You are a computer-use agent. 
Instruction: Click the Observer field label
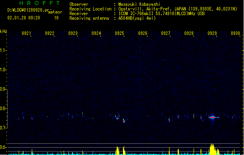79,4
